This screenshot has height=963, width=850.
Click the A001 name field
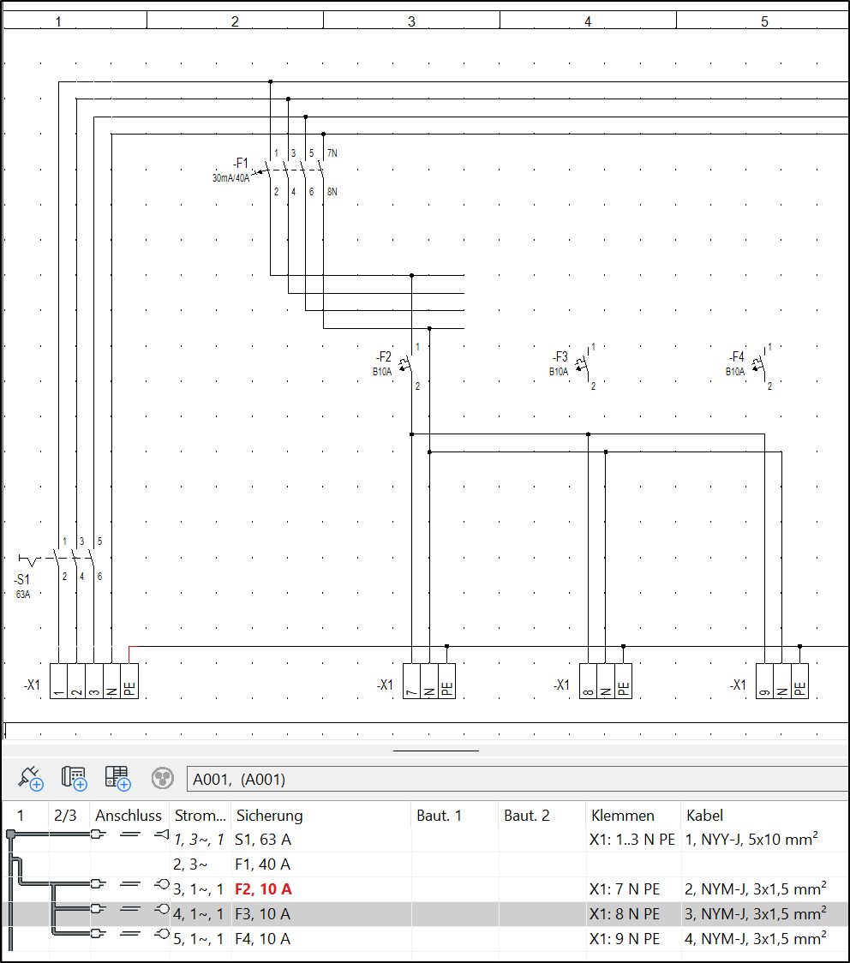point(514,779)
